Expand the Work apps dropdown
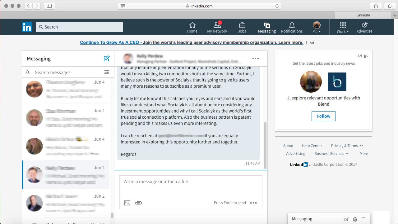 (343, 27)
